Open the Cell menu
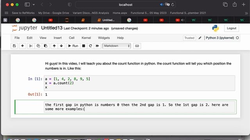Viewport: 250px width, 140px height. (71, 38)
